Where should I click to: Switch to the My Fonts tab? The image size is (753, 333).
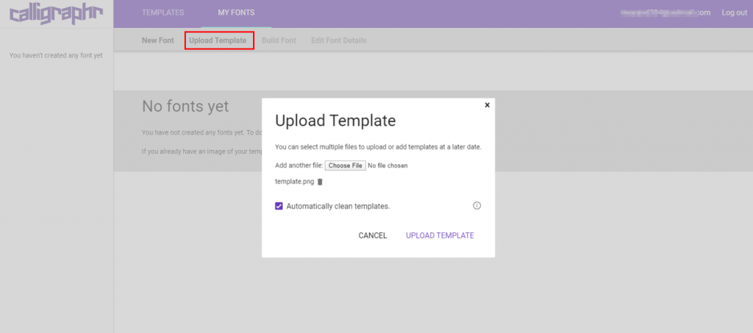tap(236, 13)
